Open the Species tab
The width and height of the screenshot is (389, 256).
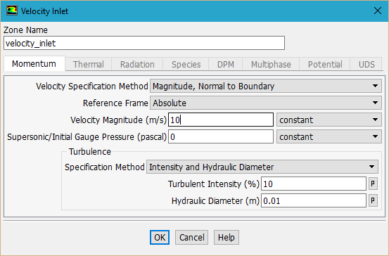tap(186, 64)
